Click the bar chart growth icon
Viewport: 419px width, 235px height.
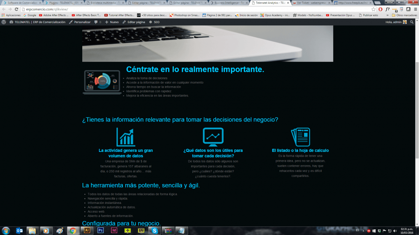pos(126,137)
